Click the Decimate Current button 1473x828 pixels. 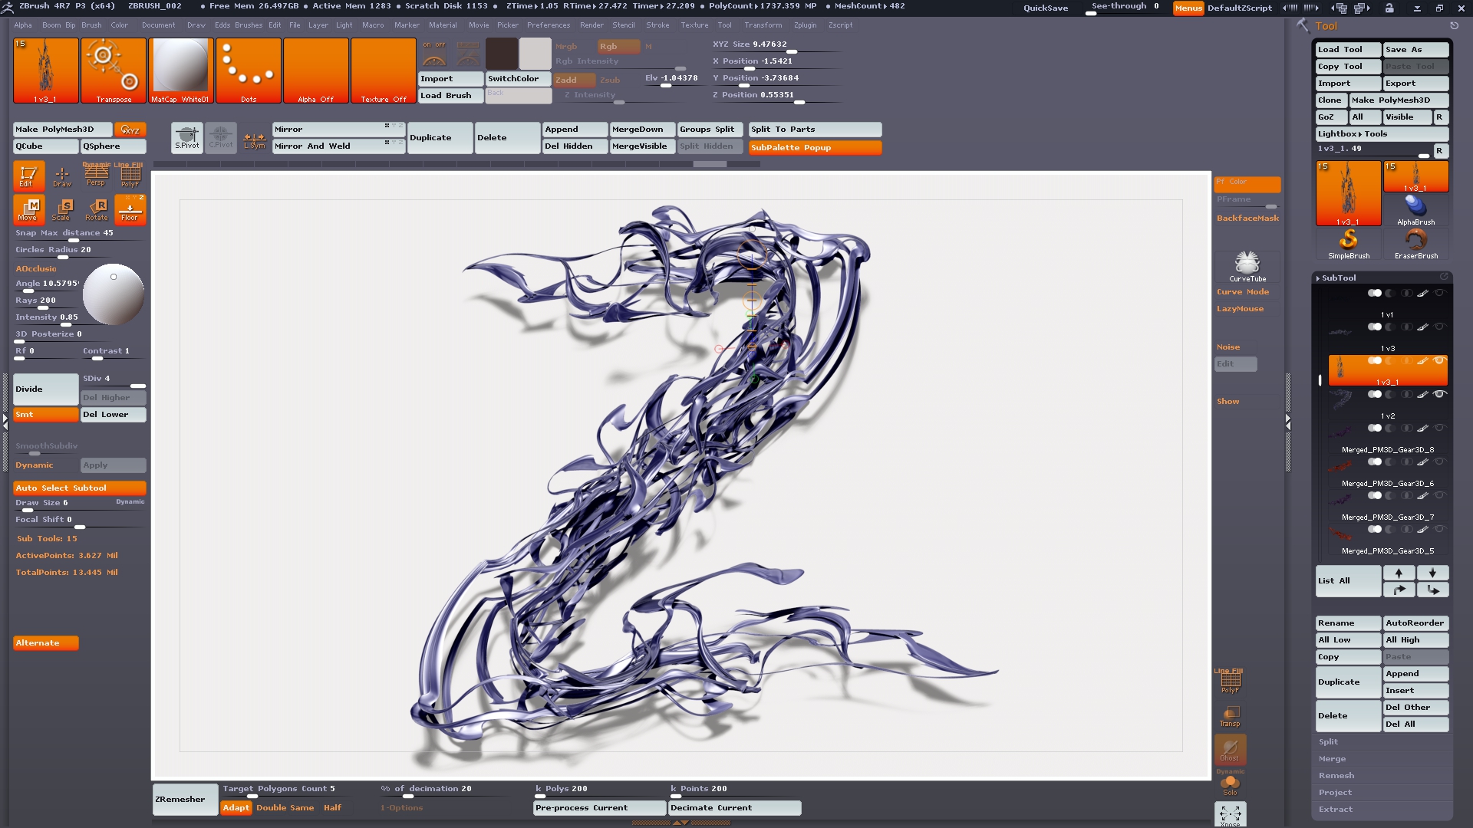(x=734, y=808)
